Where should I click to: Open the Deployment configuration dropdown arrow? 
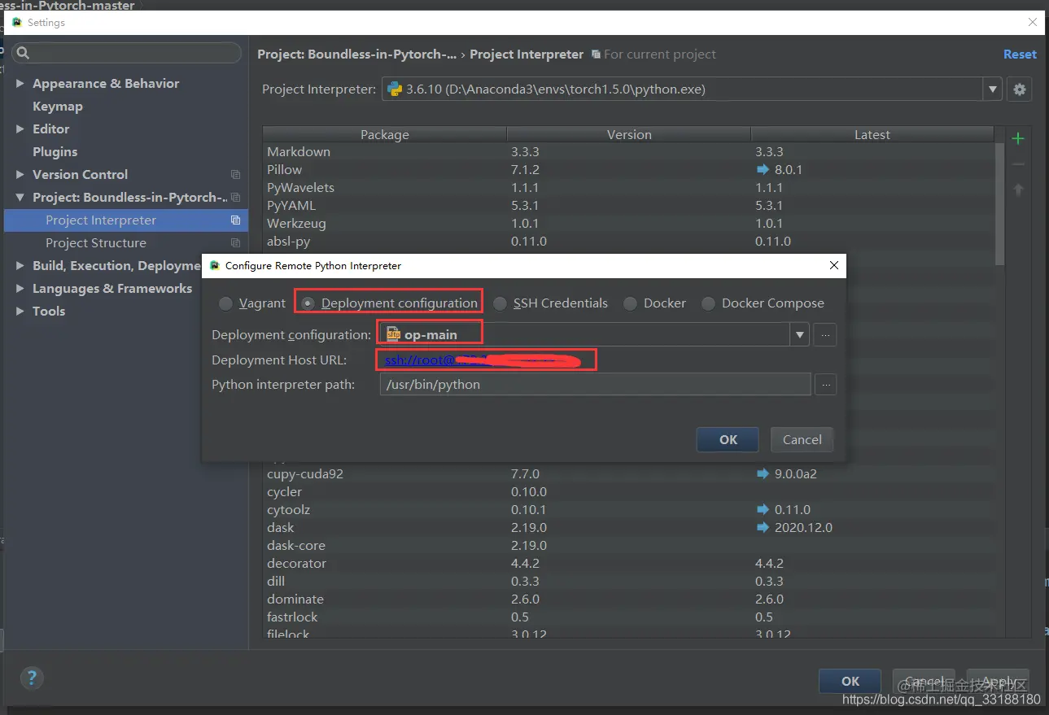[800, 334]
